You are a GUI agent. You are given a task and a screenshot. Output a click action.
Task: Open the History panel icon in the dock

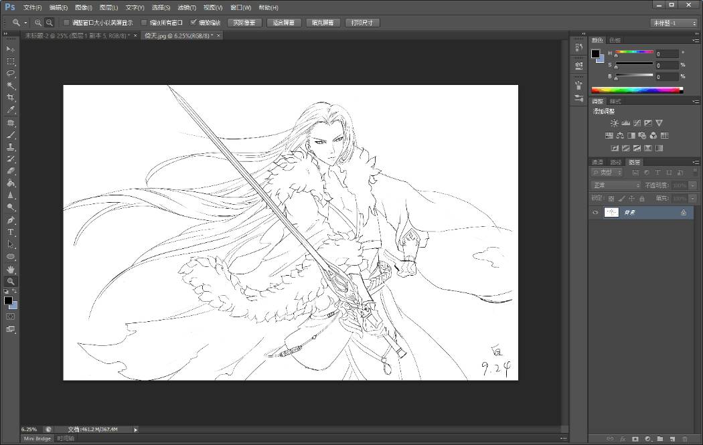[x=579, y=47]
